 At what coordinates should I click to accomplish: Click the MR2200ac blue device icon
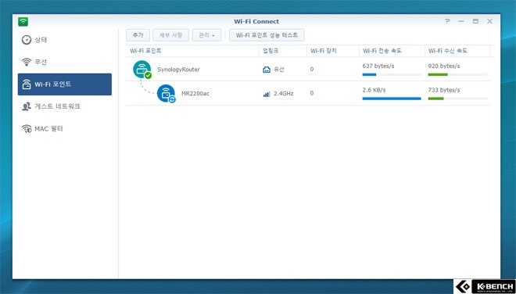166,93
